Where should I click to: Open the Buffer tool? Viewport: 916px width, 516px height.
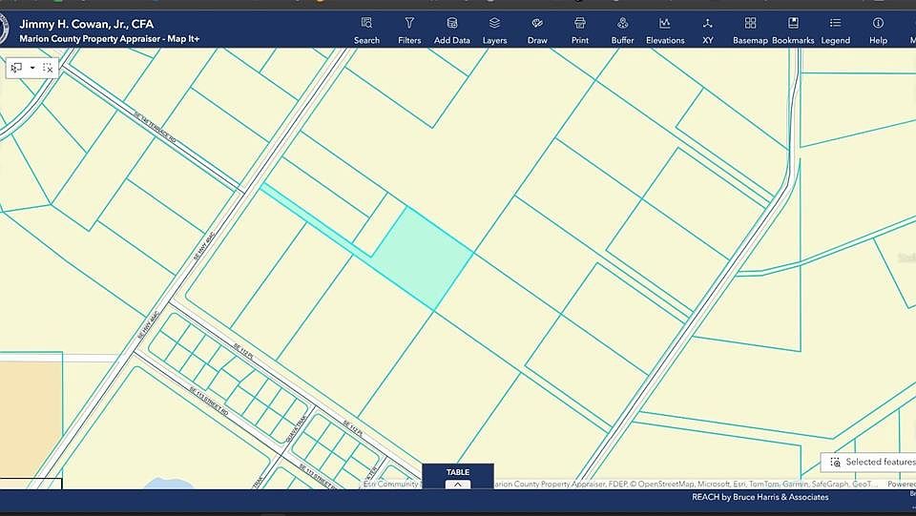tap(622, 29)
